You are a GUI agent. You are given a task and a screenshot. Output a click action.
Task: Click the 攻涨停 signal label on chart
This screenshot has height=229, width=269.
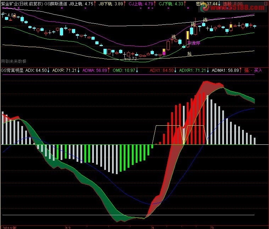pyautogui.click(x=194, y=43)
